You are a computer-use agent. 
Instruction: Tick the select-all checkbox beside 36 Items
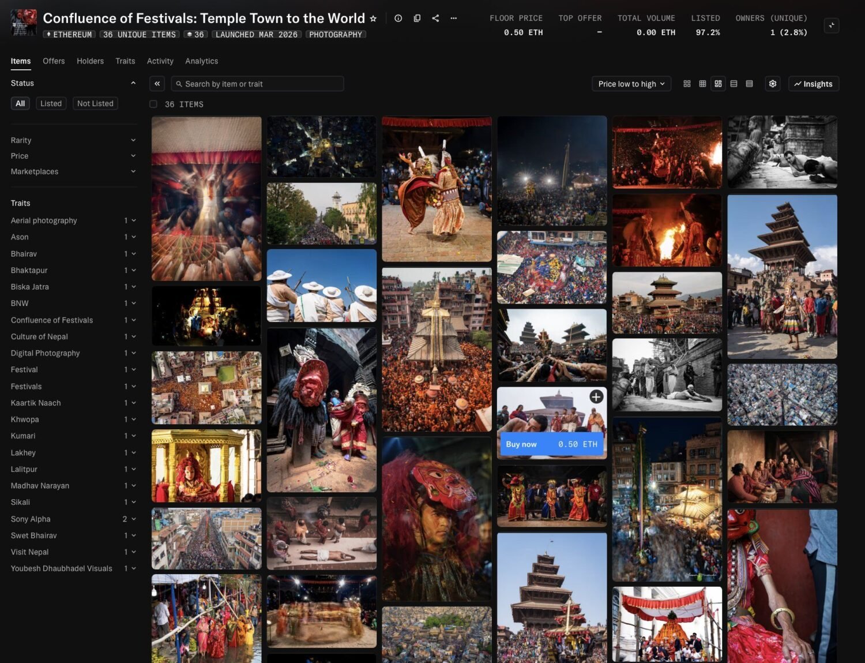(x=153, y=104)
